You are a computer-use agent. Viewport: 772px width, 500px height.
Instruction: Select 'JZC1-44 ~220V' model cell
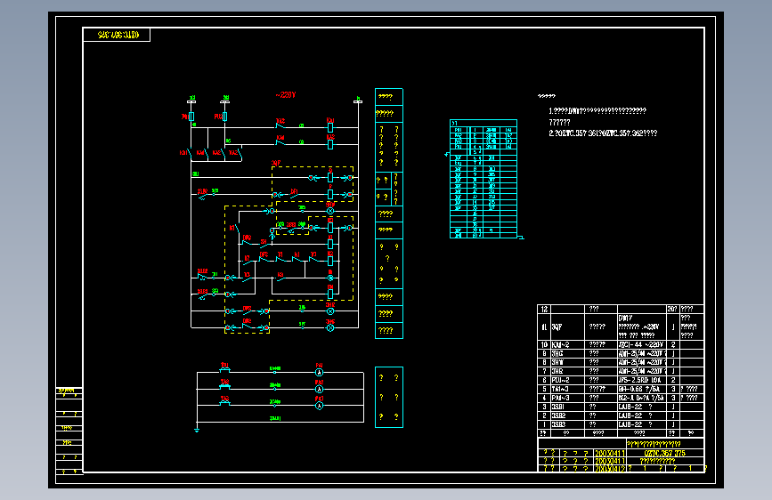(641, 344)
